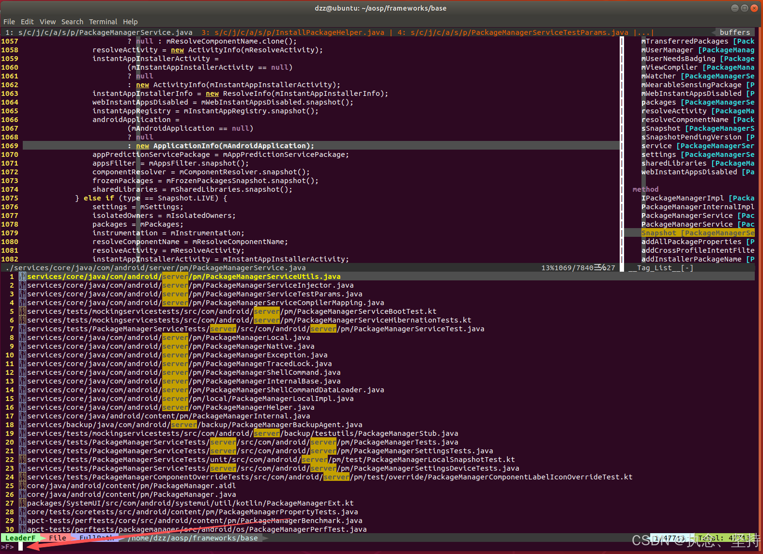Click file icon of PackageManagerException.java result
The height and width of the screenshot is (554, 763).
point(22,355)
